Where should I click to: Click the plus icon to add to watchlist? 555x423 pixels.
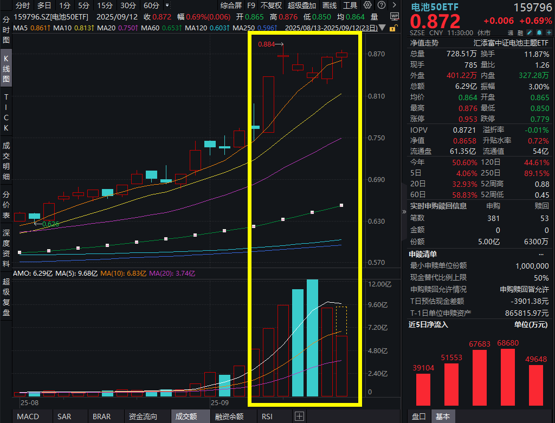point(549,32)
